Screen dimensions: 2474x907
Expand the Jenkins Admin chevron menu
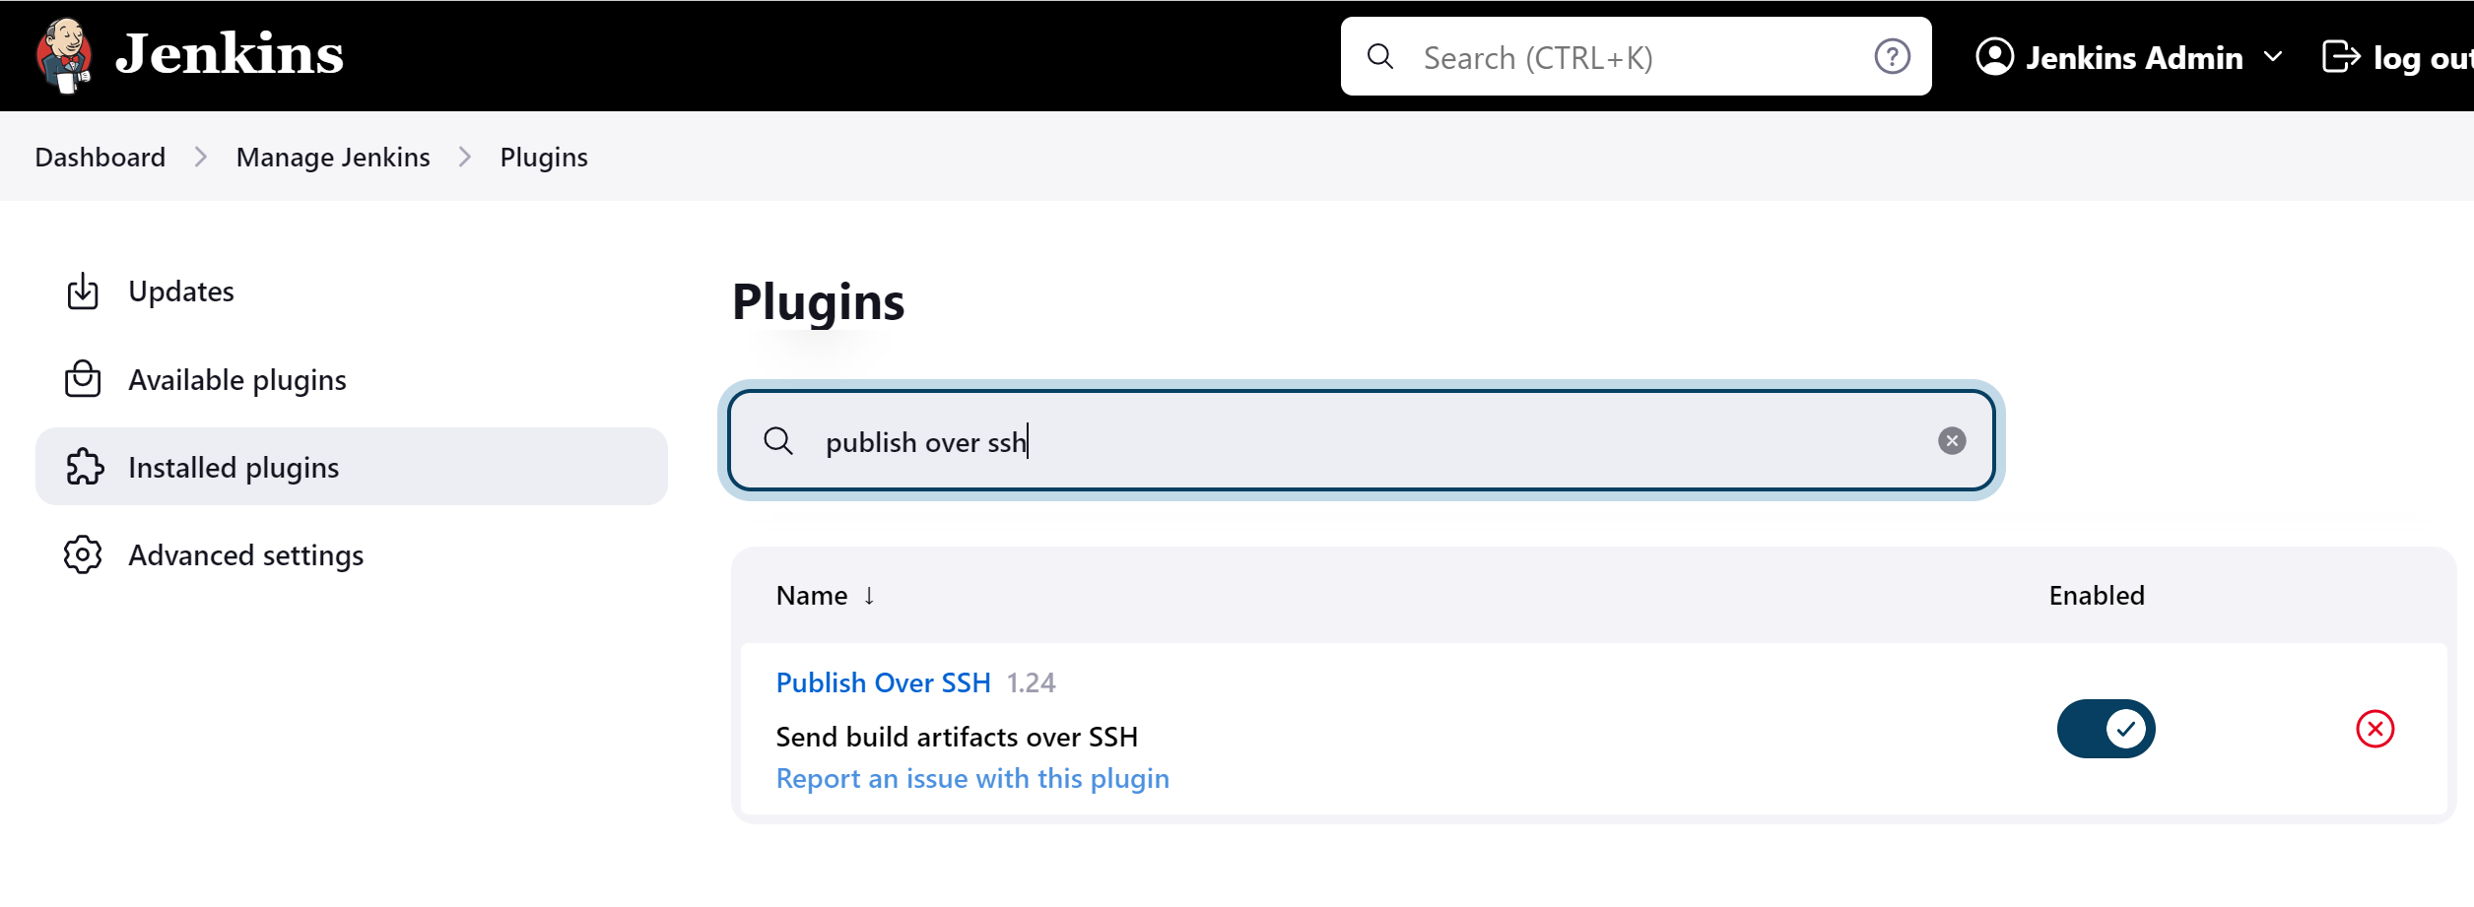(x=2276, y=56)
